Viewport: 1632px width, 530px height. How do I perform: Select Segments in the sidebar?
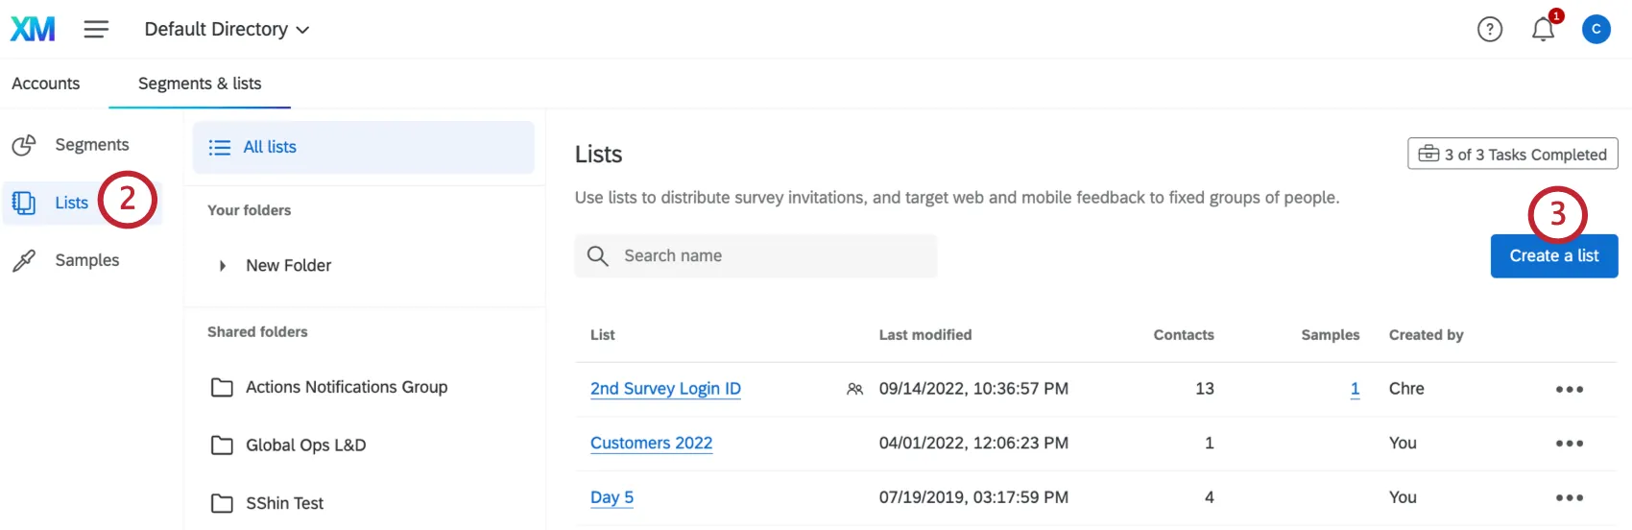(x=90, y=145)
